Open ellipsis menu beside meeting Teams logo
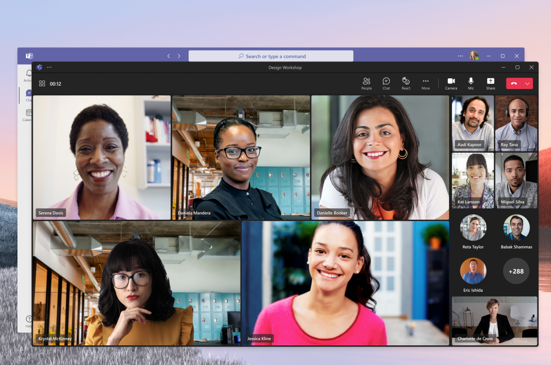The height and width of the screenshot is (365, 551). coord(49,67)
